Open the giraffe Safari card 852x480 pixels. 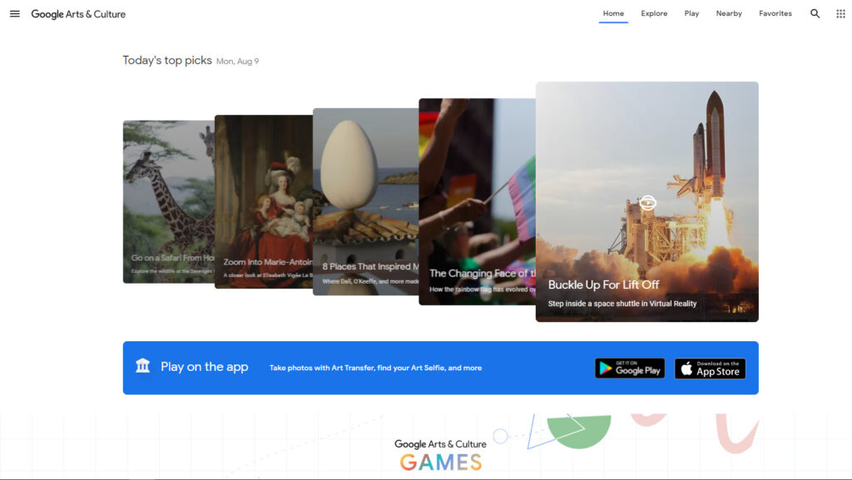[x=168, y=201]
